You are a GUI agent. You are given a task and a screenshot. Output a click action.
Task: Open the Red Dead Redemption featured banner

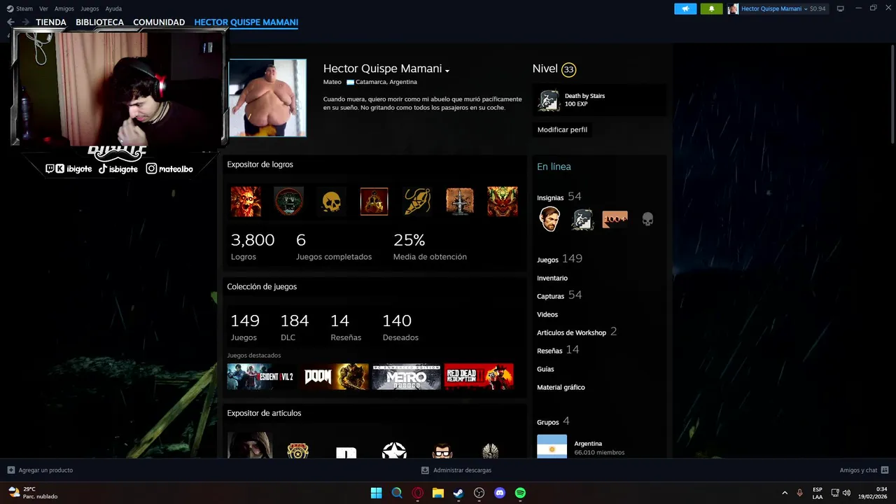click(x=479, y=377)
